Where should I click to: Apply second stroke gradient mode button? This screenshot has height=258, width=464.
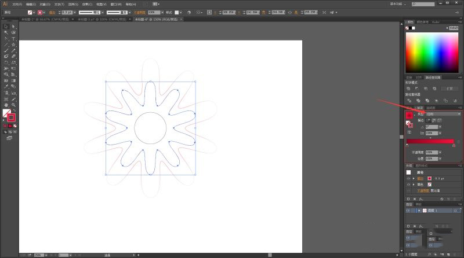point(434,120)
